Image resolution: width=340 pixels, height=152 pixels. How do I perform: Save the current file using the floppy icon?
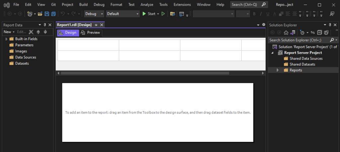click(x=47, y=14)
